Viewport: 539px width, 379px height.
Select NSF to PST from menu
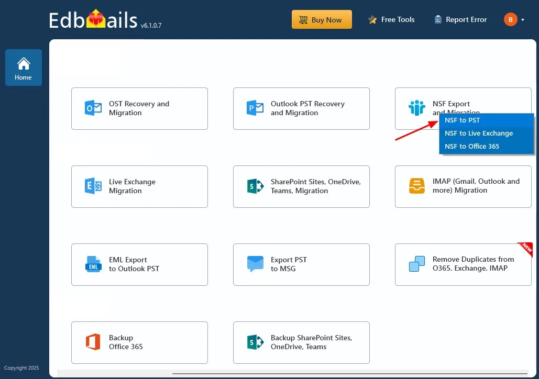[487, 120]
